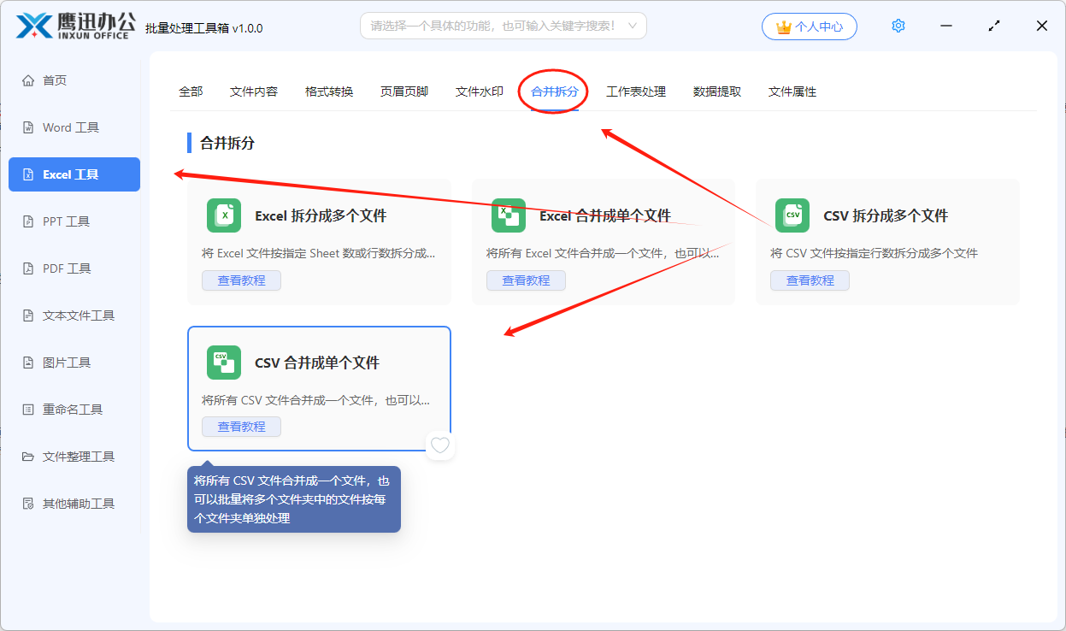Open the application settings gear
This screenshot has height=631, width=1066.
pos(898,26)
